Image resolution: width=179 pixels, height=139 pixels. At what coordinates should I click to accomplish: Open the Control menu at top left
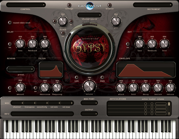click(26, 5)
